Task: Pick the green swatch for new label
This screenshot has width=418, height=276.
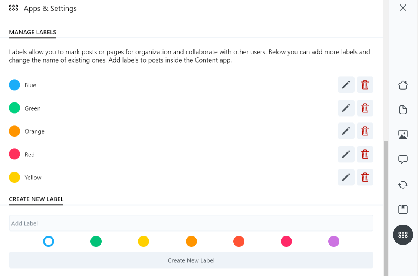Action: coord(96,242)
